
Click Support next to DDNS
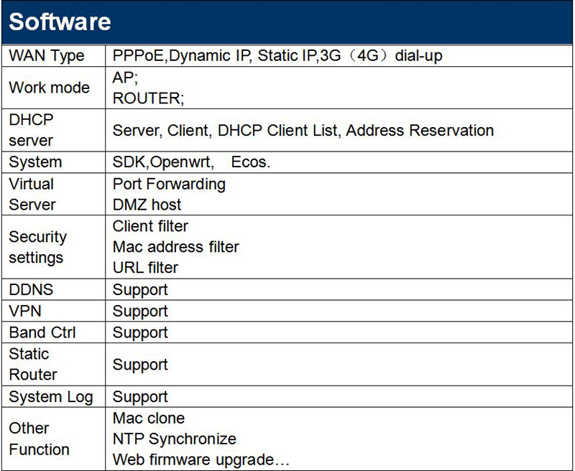coord(140,290)
